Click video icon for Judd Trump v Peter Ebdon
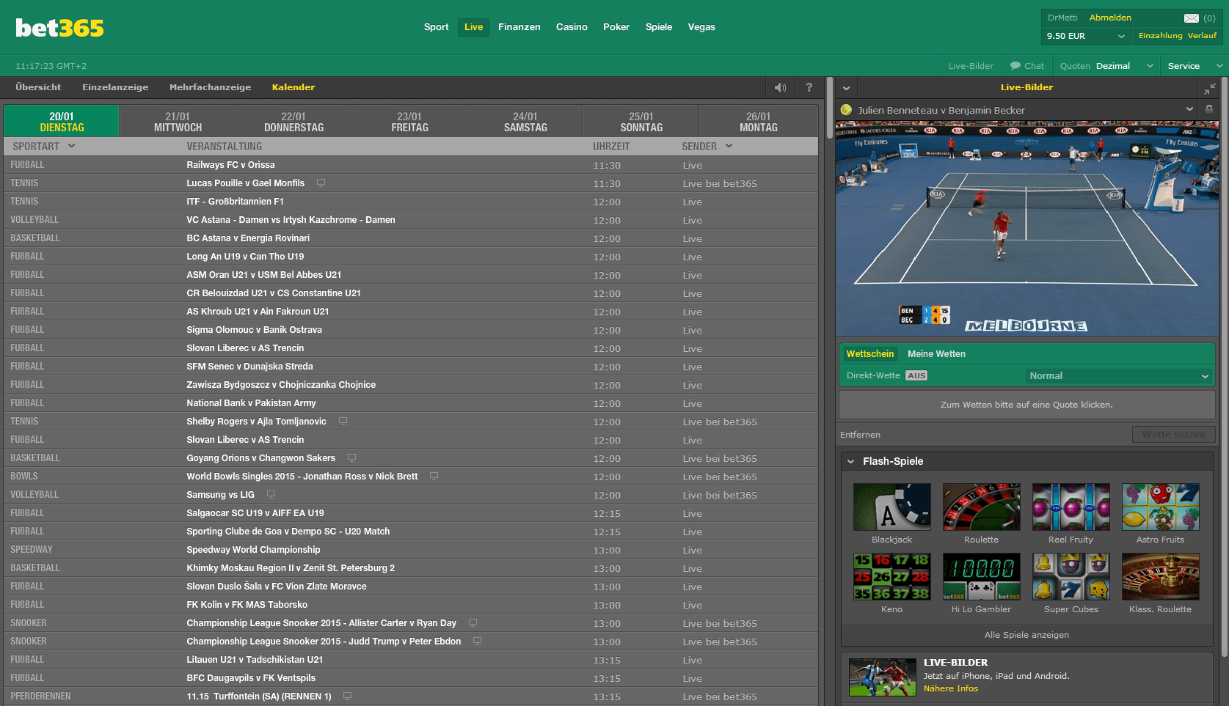The image size is (1229, 706). (477, 641)
